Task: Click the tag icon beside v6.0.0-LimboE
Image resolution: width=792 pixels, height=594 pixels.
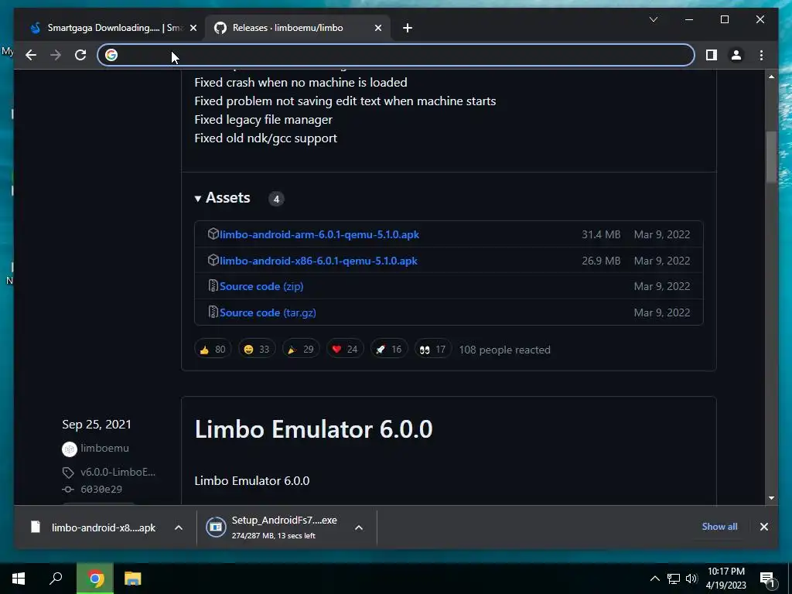Action: point(68,473)
